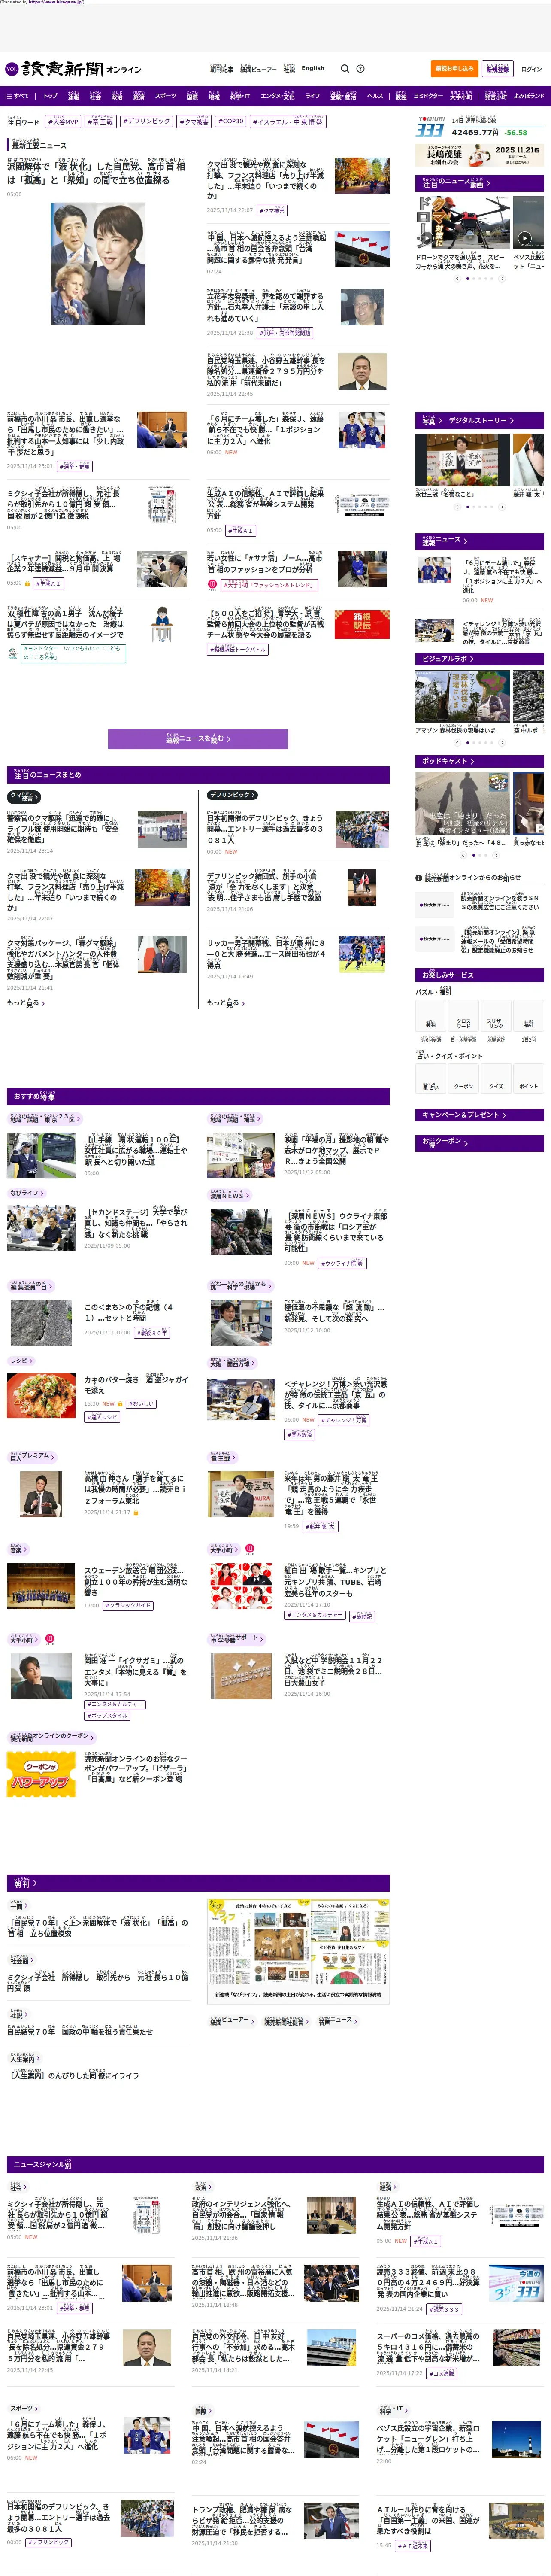Select 国際 in the navigation bar

click(x=192, y=96)
